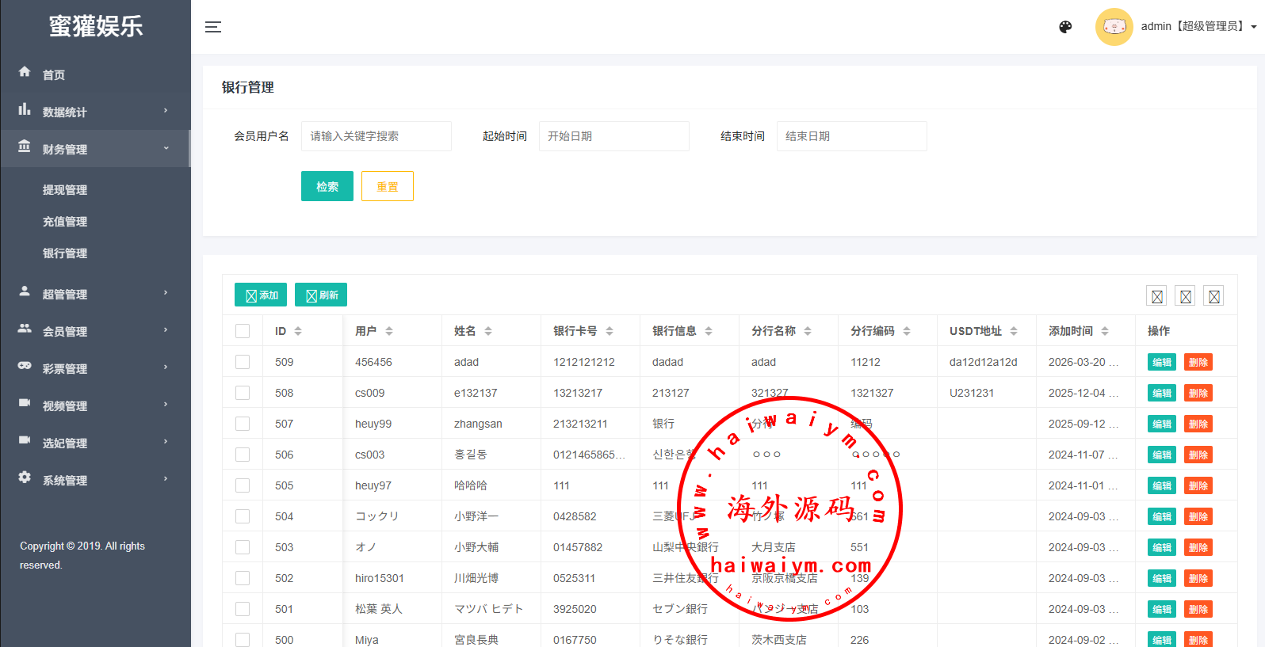Image resolution: width=1265 pixels, height=647 pixels.
Task: Focus the 会员用户名 keyword search field
Action: (376, 136)
